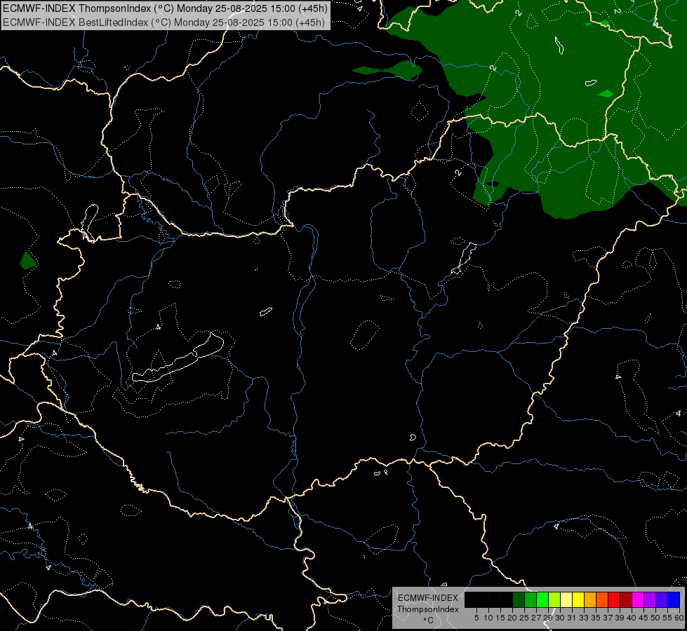Image resolution: width=687 pixels, height=631 pixels.
Task: Click legend tick value 33
Action: pyautogui.click(x=584, y=618)
